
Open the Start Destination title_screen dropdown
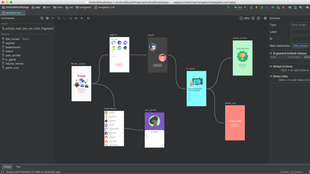pyautogui.click(x=301, y=46)
